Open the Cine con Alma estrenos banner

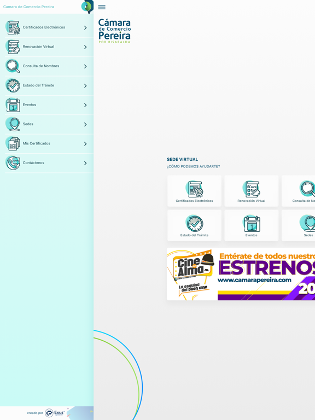(241, 274)
